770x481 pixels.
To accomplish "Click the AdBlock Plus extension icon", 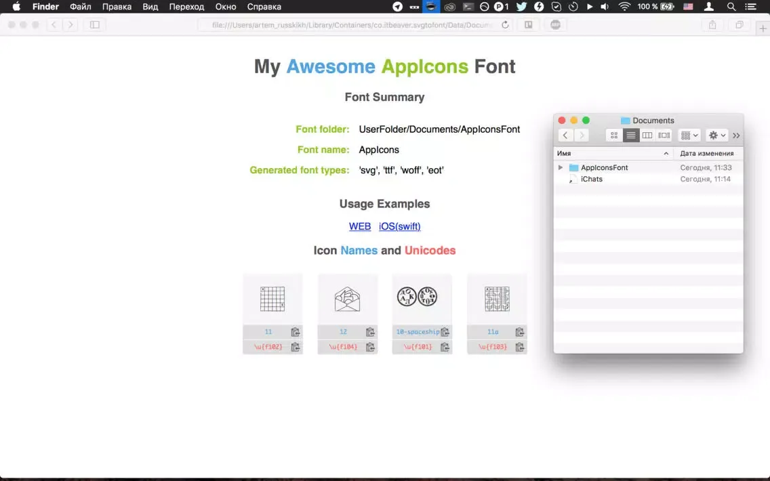I will pyautogui.click(x=555, y=24).
